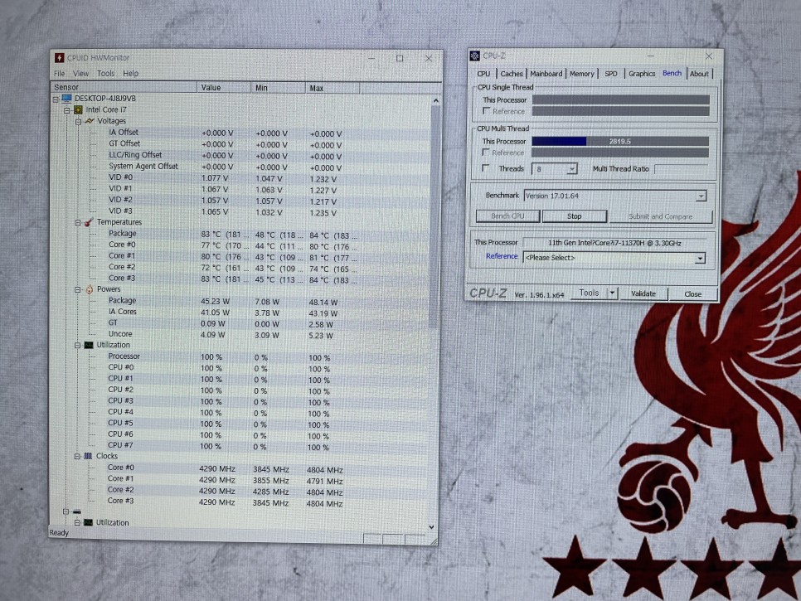Click the DESKTOP-4J8J9VB computer icon
The image size is (801, 601).
coord(66,98)
